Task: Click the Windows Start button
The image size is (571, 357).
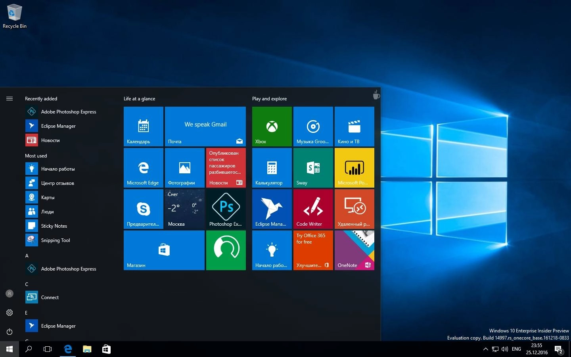Action: (x=10, y=349)
